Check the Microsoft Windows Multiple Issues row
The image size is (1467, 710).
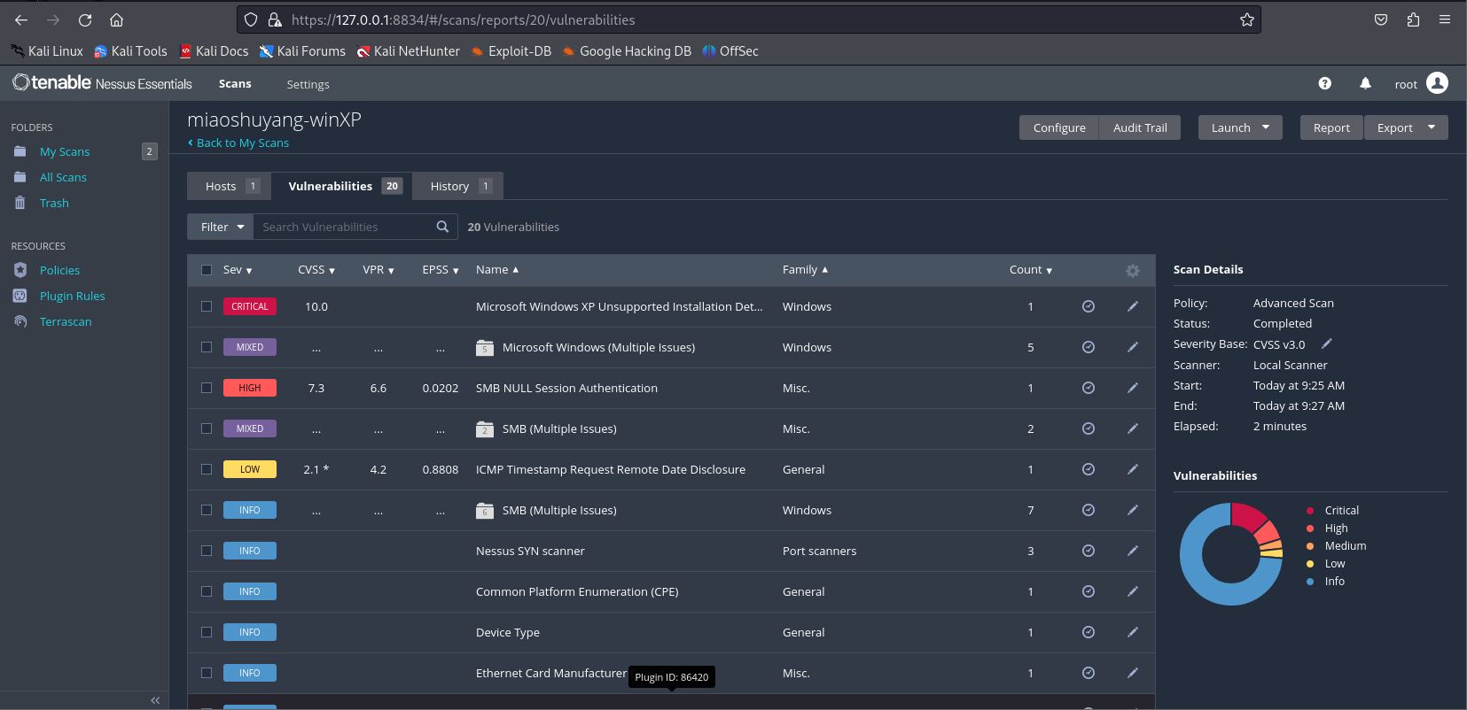pos(207,347)
